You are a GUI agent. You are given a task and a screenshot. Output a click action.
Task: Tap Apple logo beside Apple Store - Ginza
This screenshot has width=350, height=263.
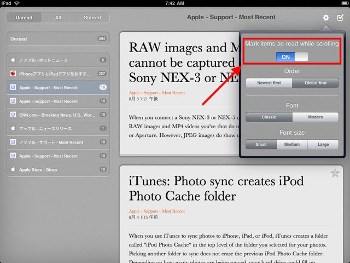[13, 169]
